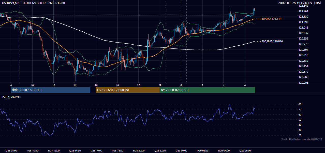Click bottom time label 1/26 00:00
325x153 pixels.
click(181, 151)
